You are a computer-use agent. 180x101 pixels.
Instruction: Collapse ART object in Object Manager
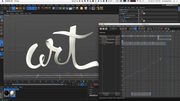(x=121, y=19)
